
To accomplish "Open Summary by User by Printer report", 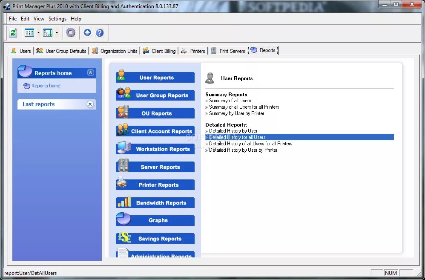I will tap(237, 113).
